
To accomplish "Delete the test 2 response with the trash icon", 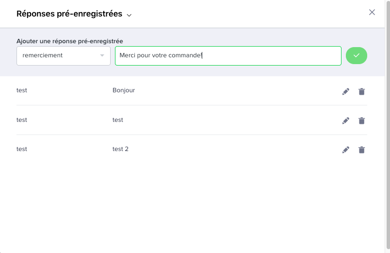I will click(x=362, y=150).
